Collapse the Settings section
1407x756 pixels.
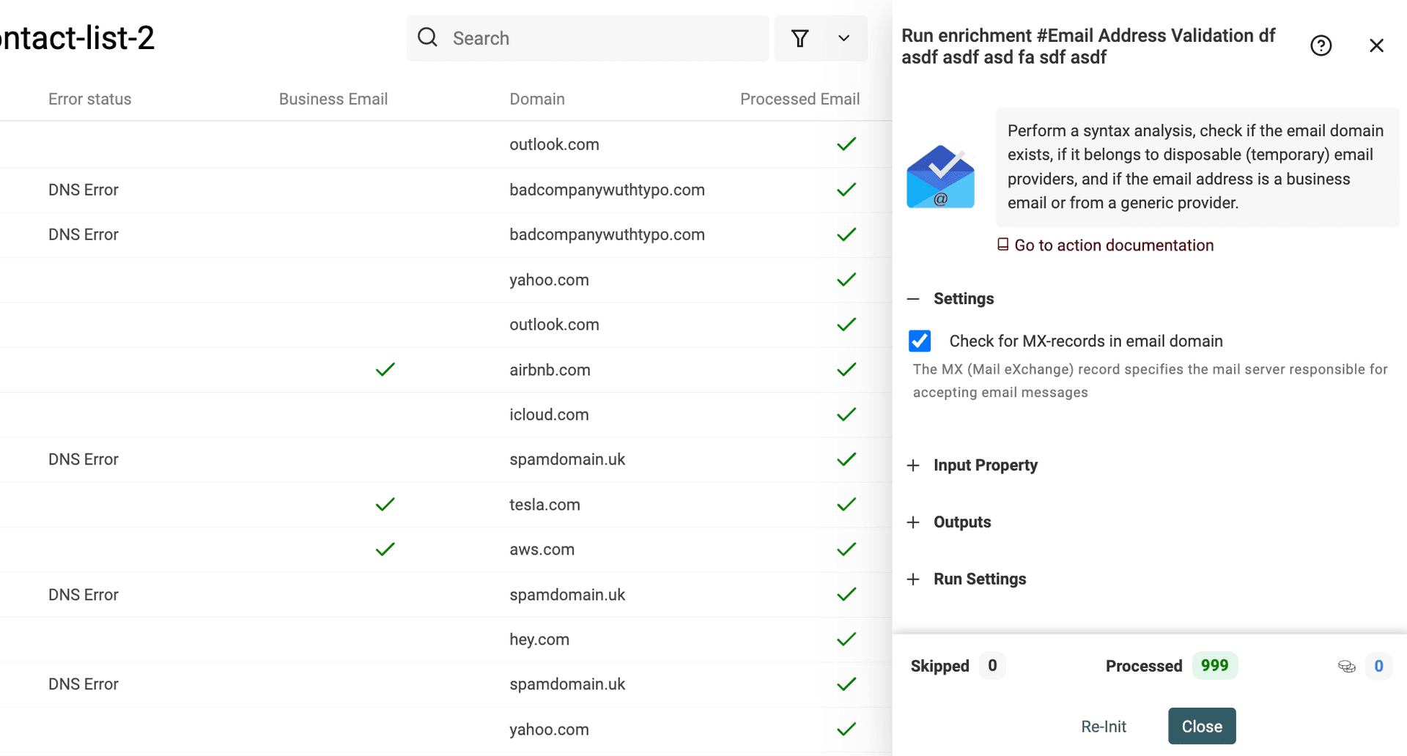click(913, 299)
